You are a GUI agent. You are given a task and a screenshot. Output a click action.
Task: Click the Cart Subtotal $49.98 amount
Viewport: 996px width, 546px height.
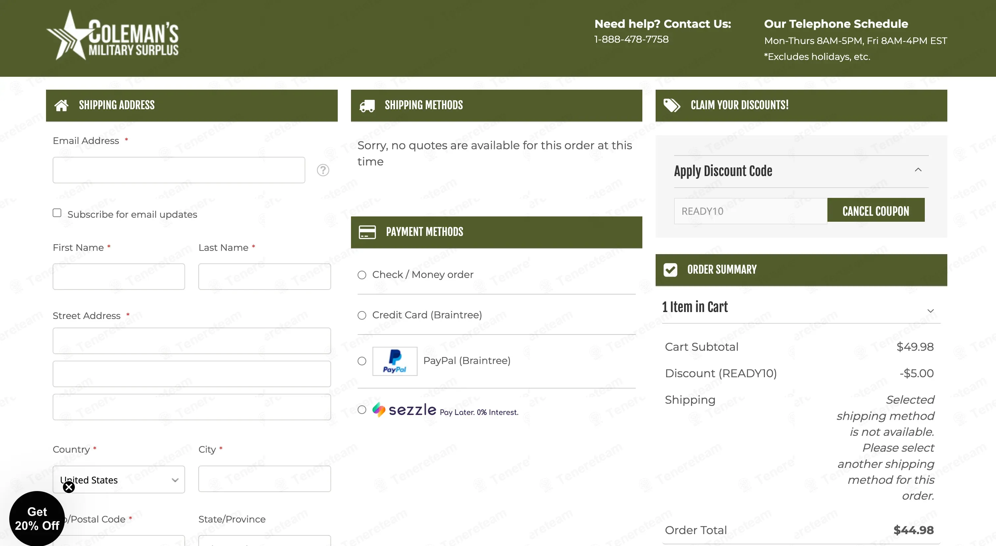915,347
